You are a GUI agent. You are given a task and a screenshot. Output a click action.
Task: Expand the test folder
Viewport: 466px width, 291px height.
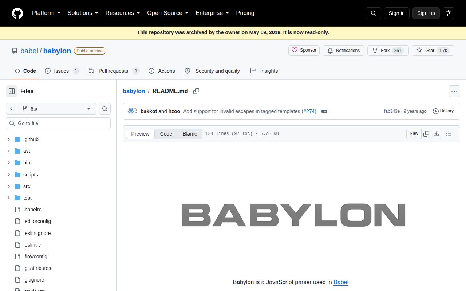coord(9,198)
